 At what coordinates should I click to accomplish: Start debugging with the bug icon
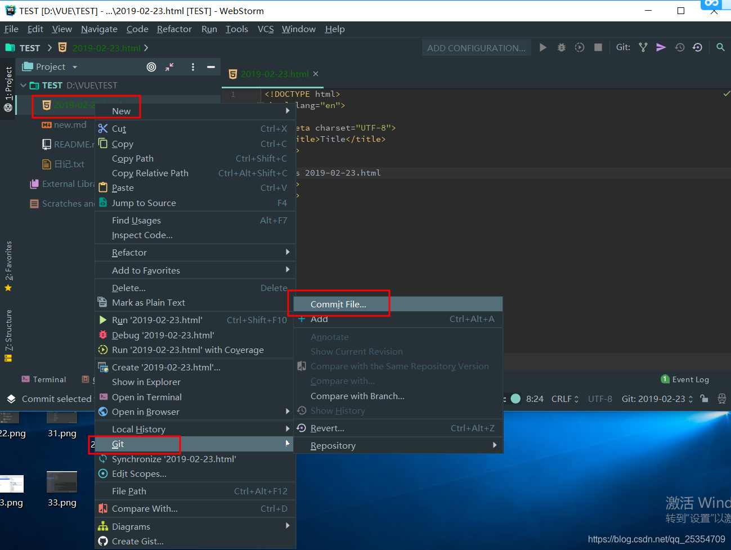pos(561,47)
